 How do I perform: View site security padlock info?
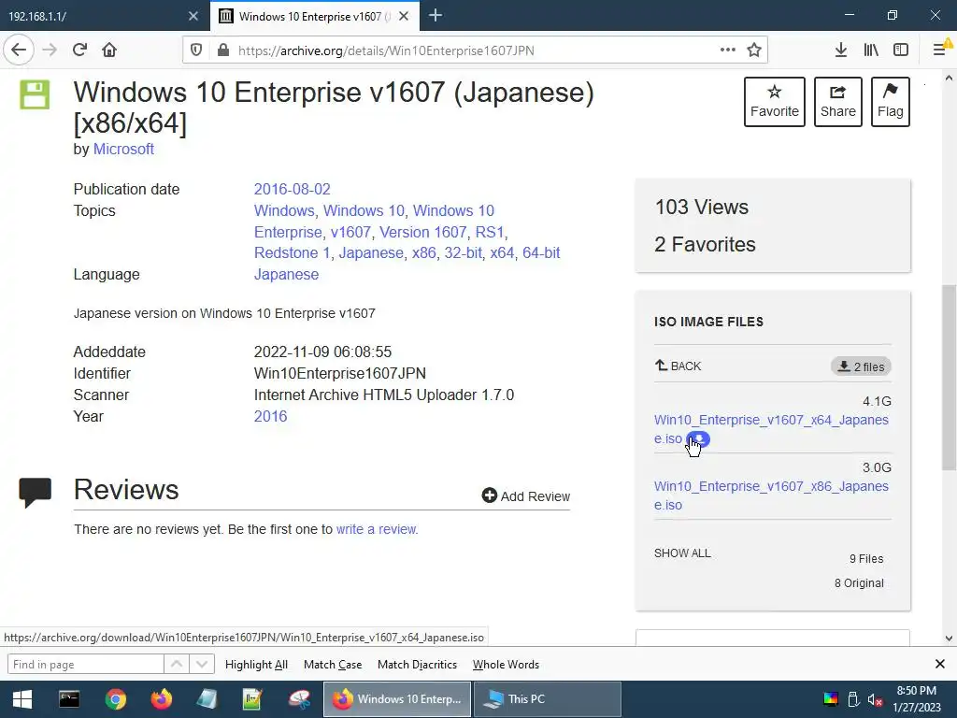point(223,50)
